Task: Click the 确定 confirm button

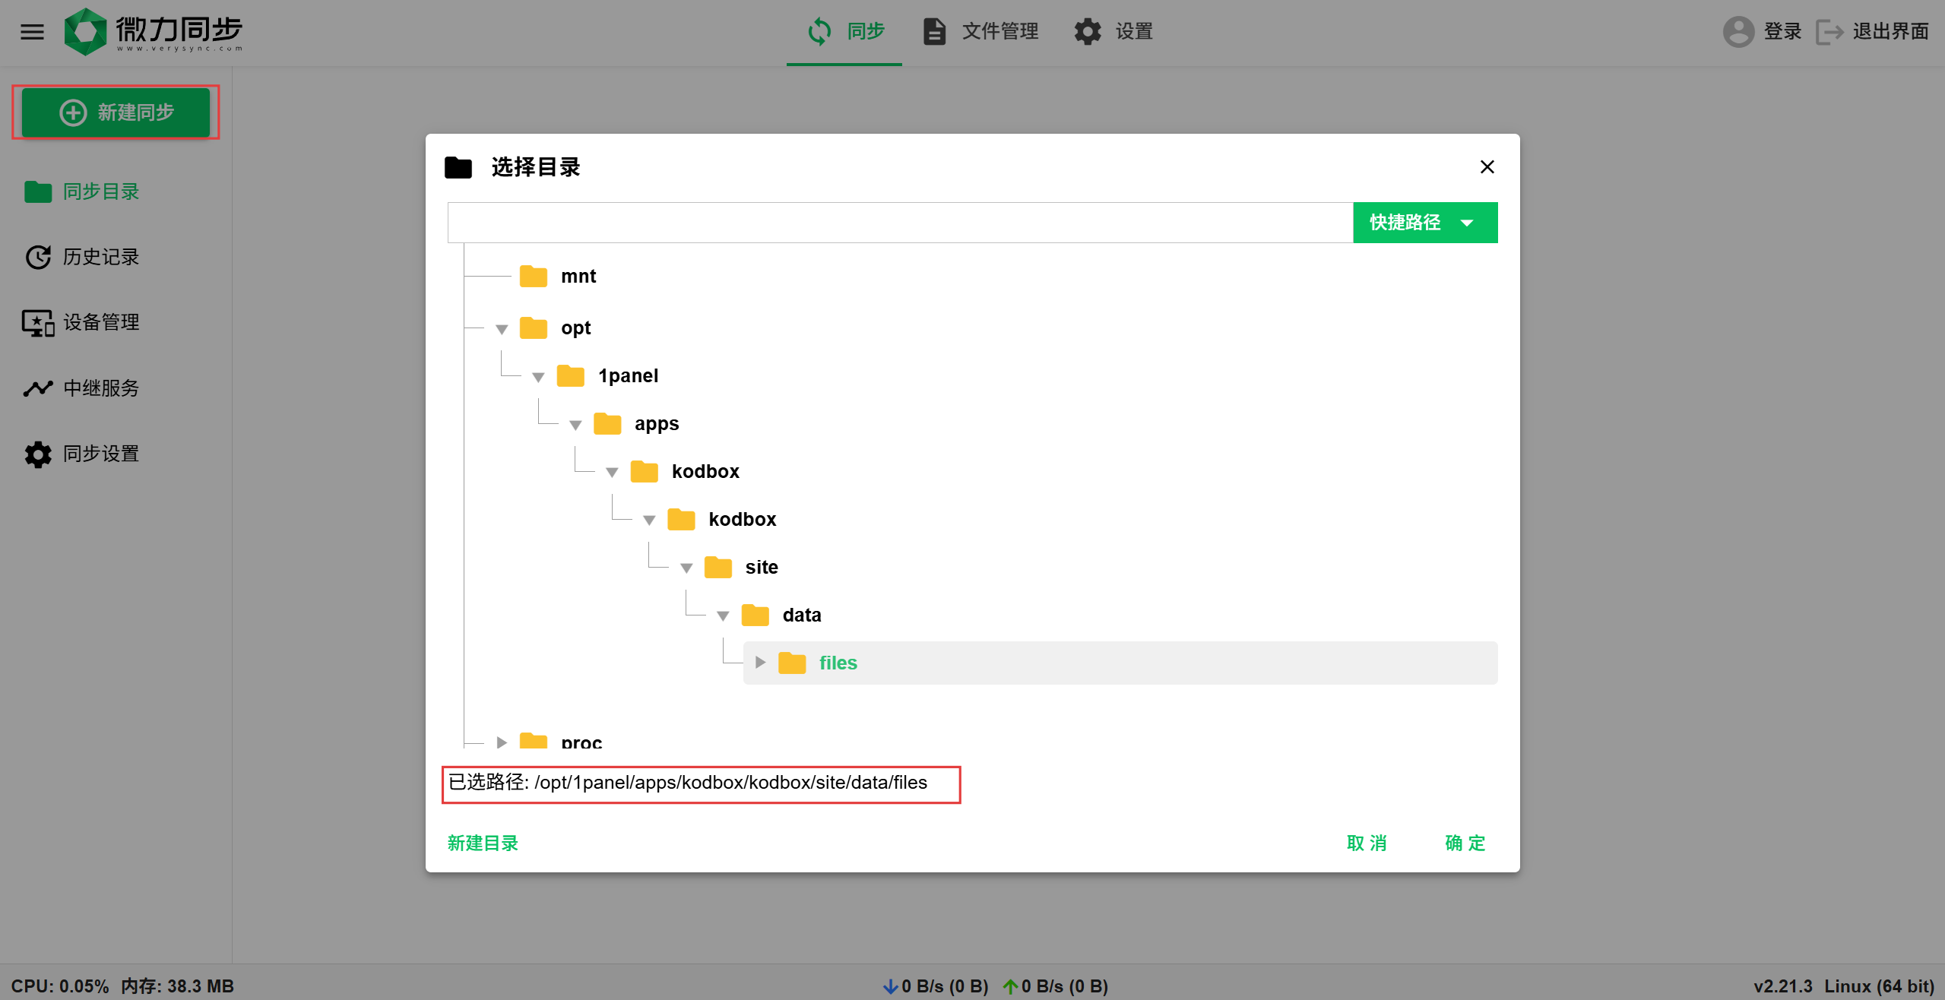Action: pyautogui.click(x=1465, y=843)
